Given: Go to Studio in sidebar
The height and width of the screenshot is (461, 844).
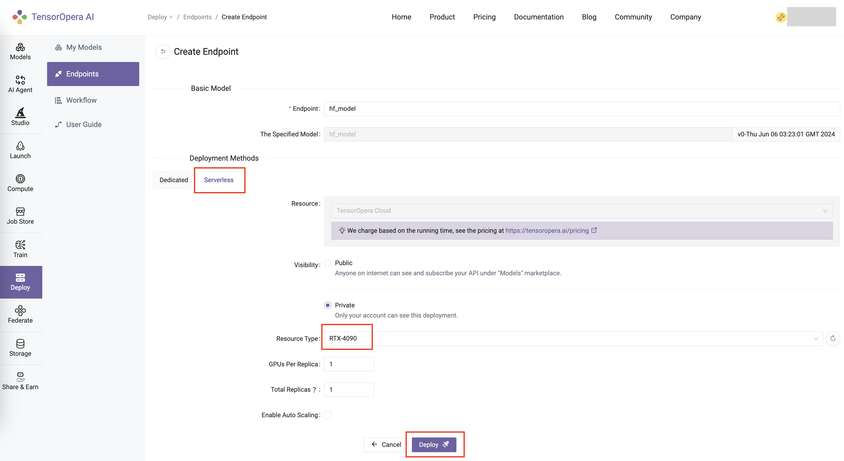Looking at the screenshot, I should tap(20, 117).
